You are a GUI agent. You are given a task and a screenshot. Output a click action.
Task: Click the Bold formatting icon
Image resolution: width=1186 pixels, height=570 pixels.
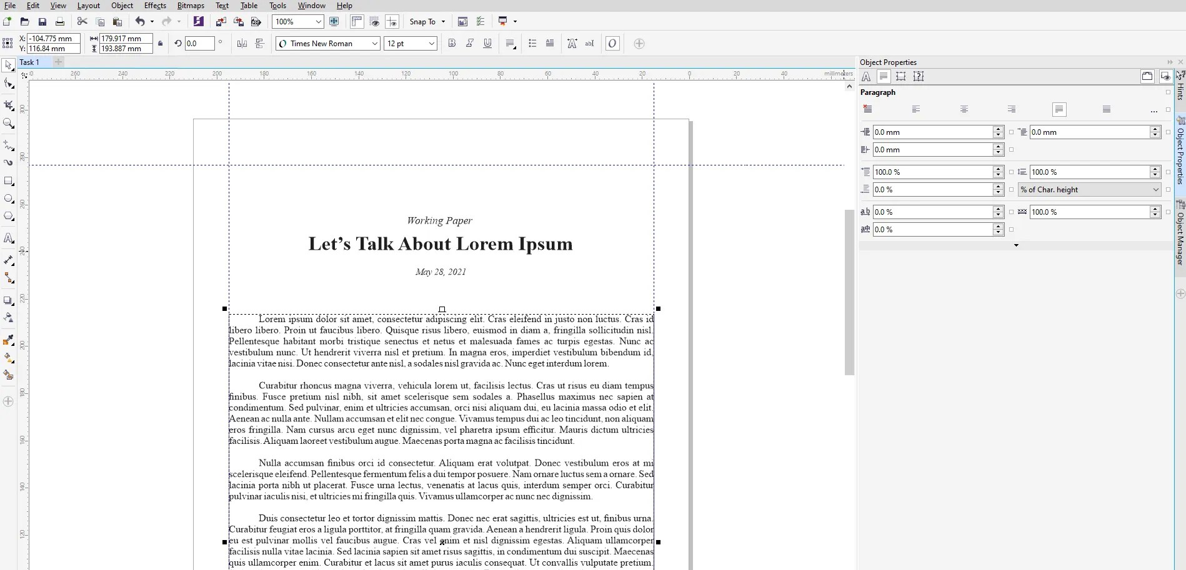[452, 44]
